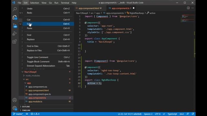Click the feedback icon in status bar
Viewport: 207px width, 116px height.
188,114
